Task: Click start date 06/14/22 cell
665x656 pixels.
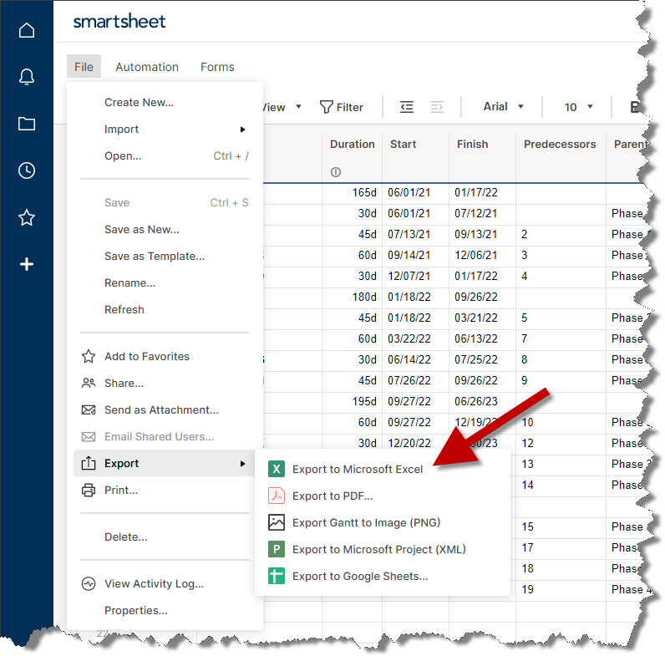Action: [x=415, y=360]
